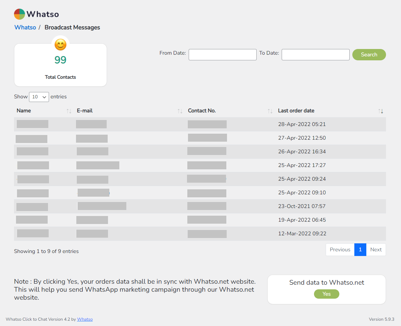Image resolution: width=401 pixels, height=326 pixels.
Task: Sort by Name column arrows
Action: pyautogui.click(x=69, y=111)
